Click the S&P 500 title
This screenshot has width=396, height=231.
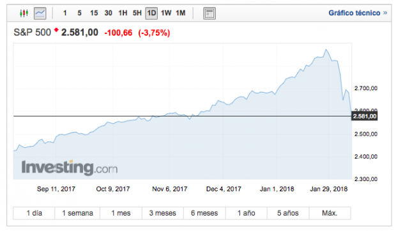32,33
